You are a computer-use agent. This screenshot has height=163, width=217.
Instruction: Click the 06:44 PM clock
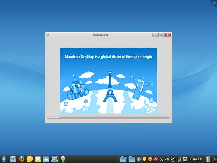(x=195, y=159)
